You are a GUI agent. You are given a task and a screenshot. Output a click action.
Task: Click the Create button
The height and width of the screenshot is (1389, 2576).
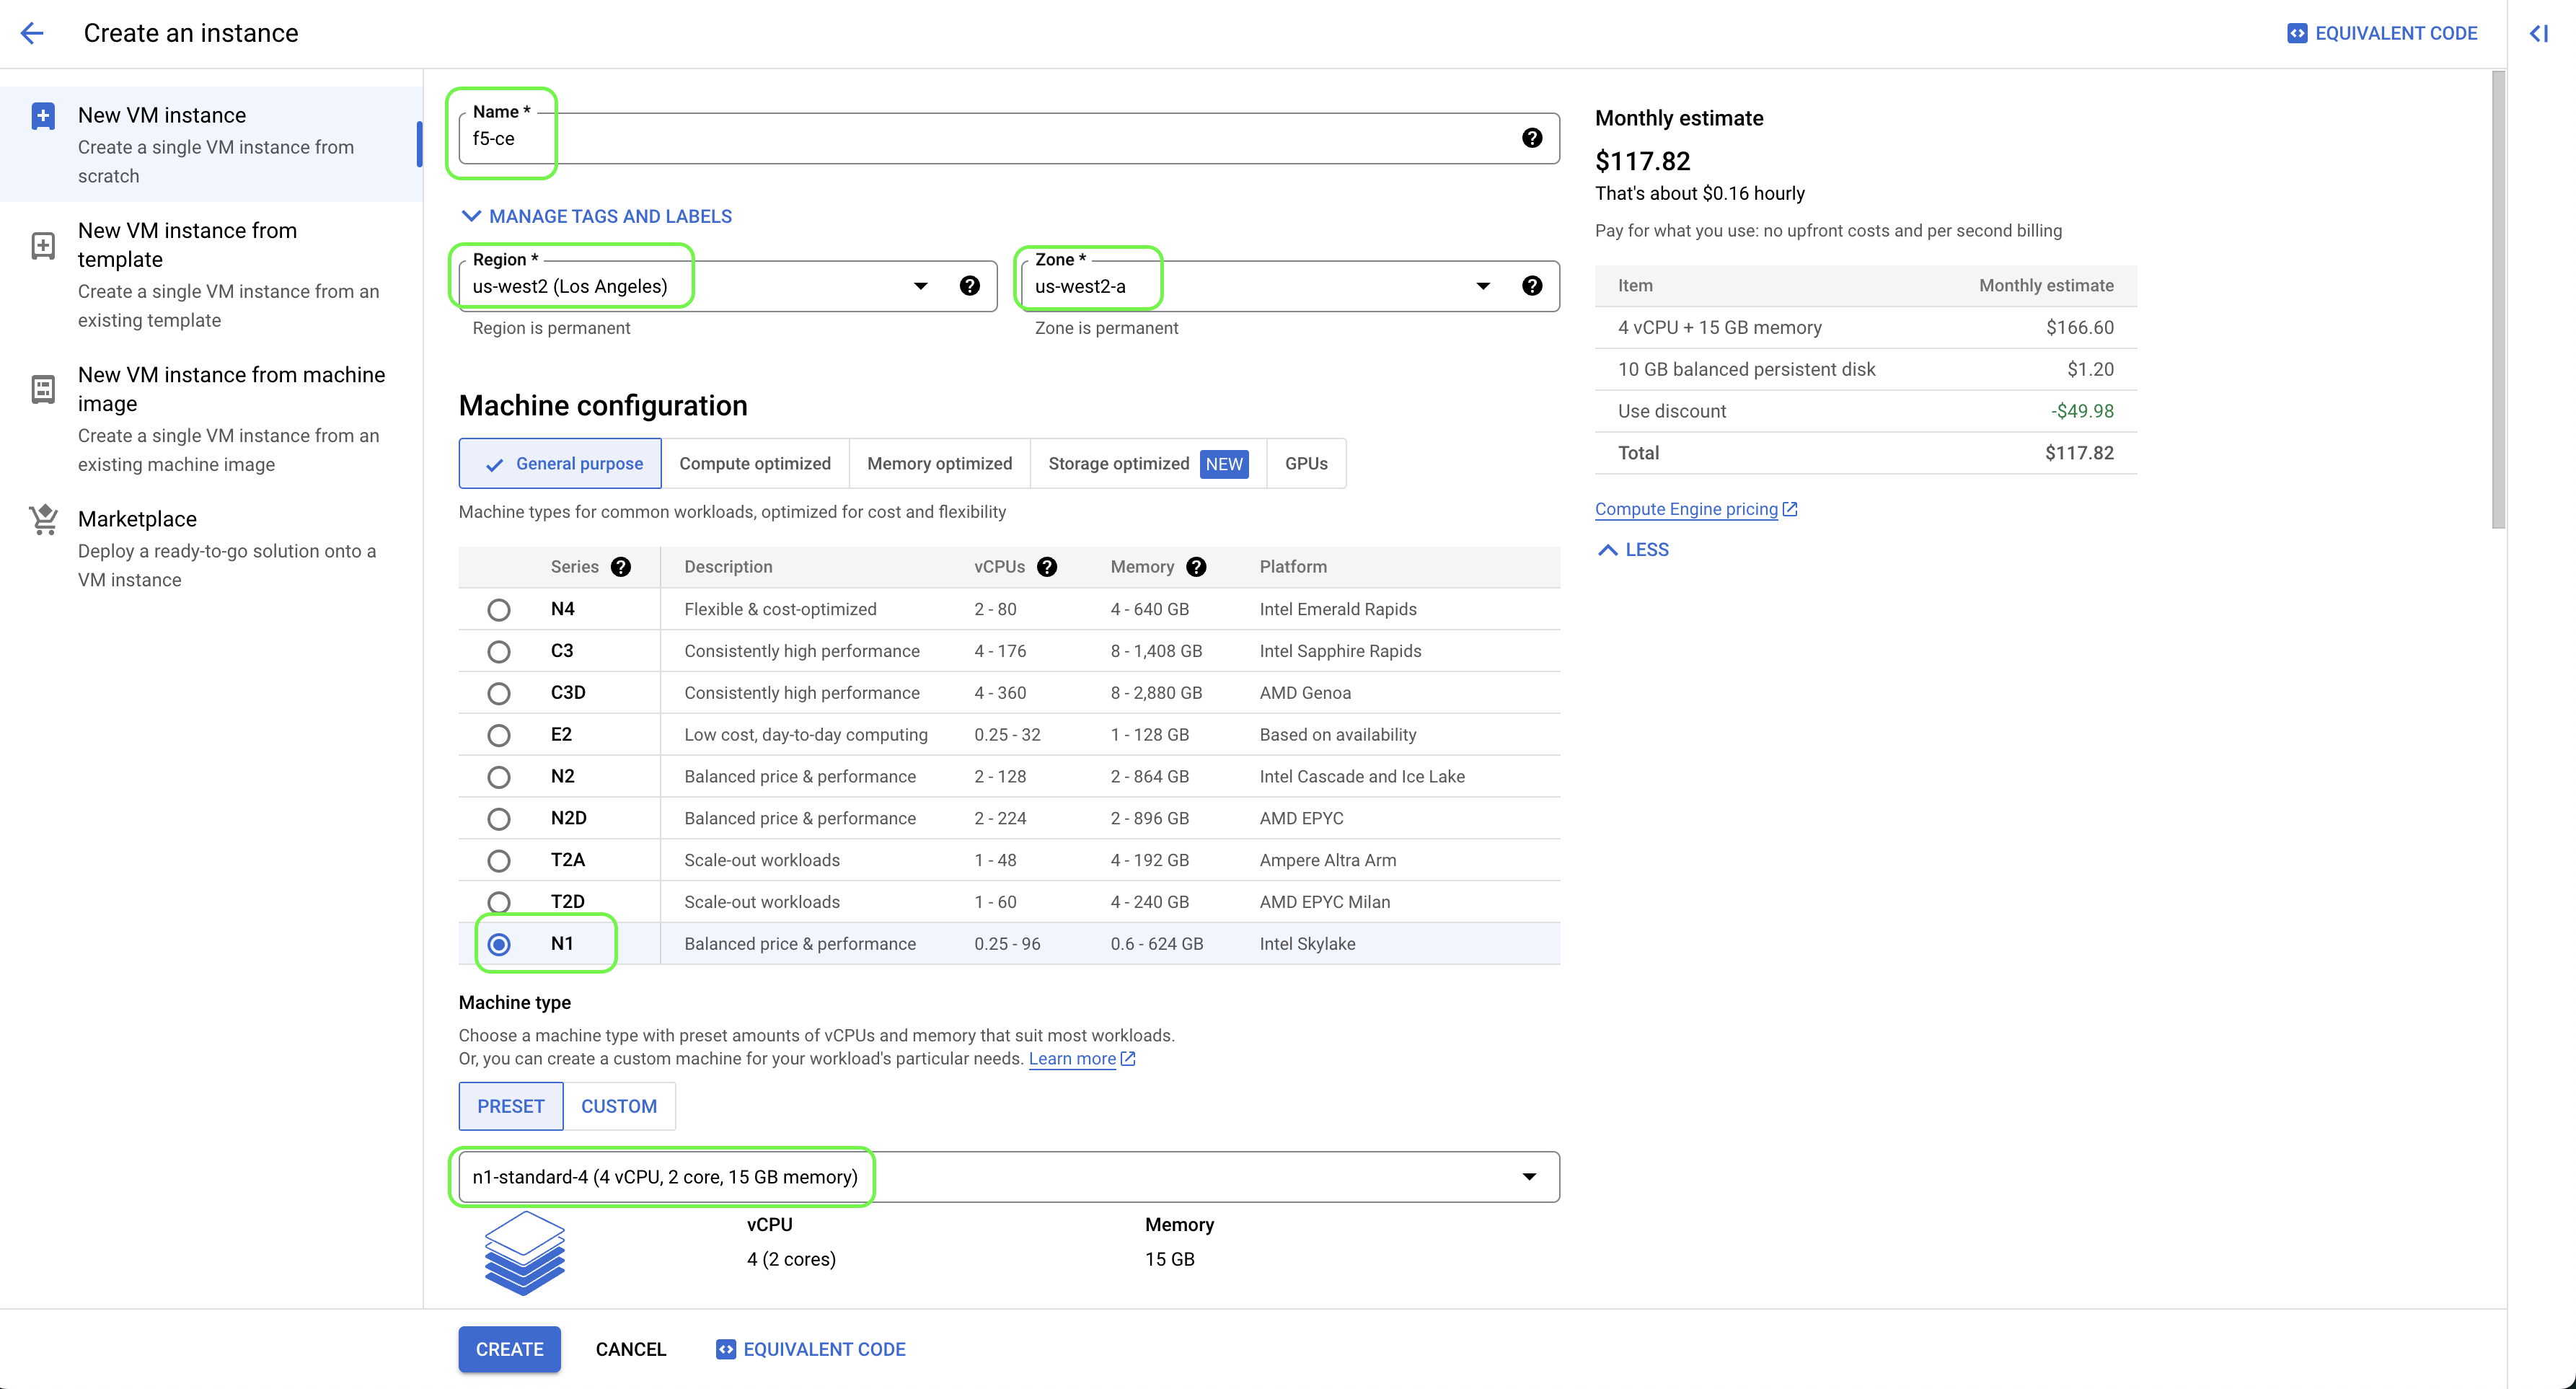pyautogui.click(x=509, y=1349)
